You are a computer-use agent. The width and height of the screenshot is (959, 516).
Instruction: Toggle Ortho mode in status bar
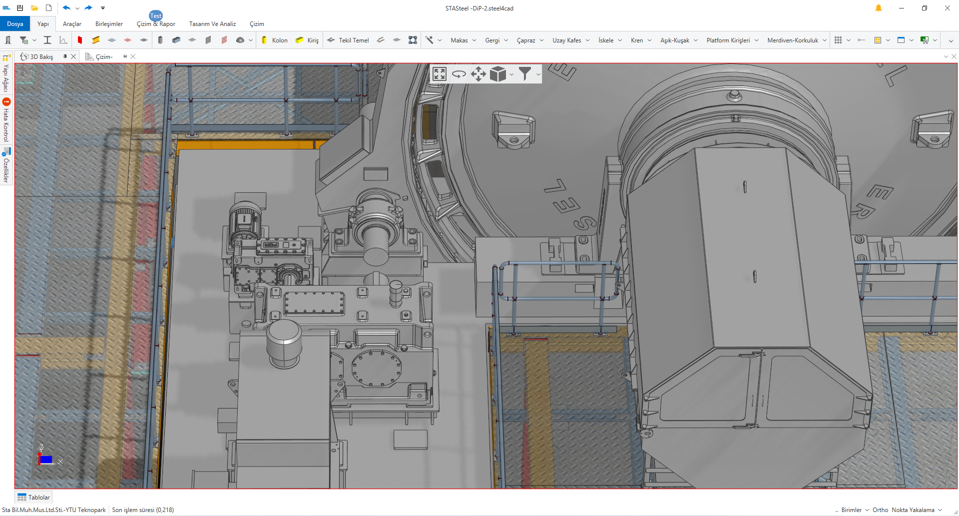point(880,510)
